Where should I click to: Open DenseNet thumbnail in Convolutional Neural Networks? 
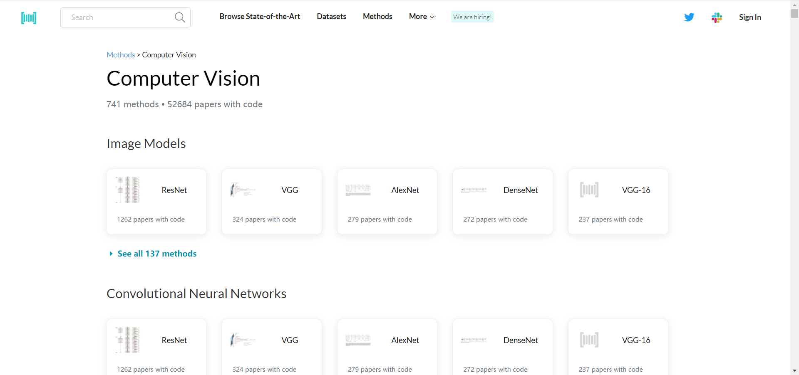pos(474,340)
